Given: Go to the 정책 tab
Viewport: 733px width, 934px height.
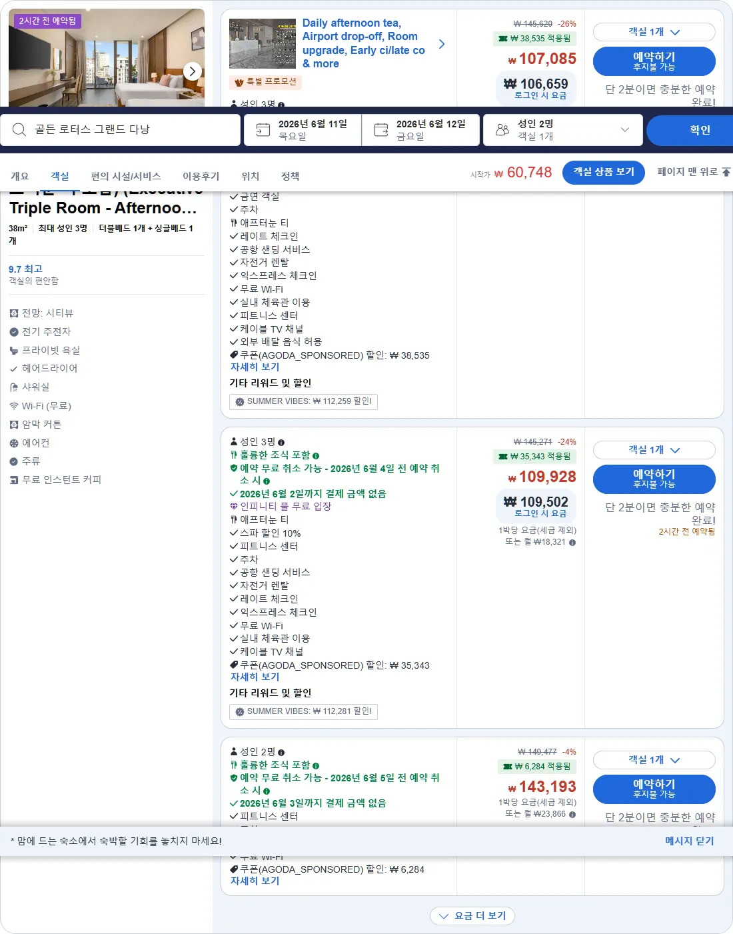Looking at the screenshot, I should click(x=291, y=176).
